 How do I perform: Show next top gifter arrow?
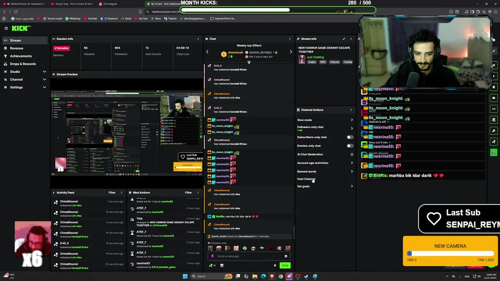[x=291, y=52]
